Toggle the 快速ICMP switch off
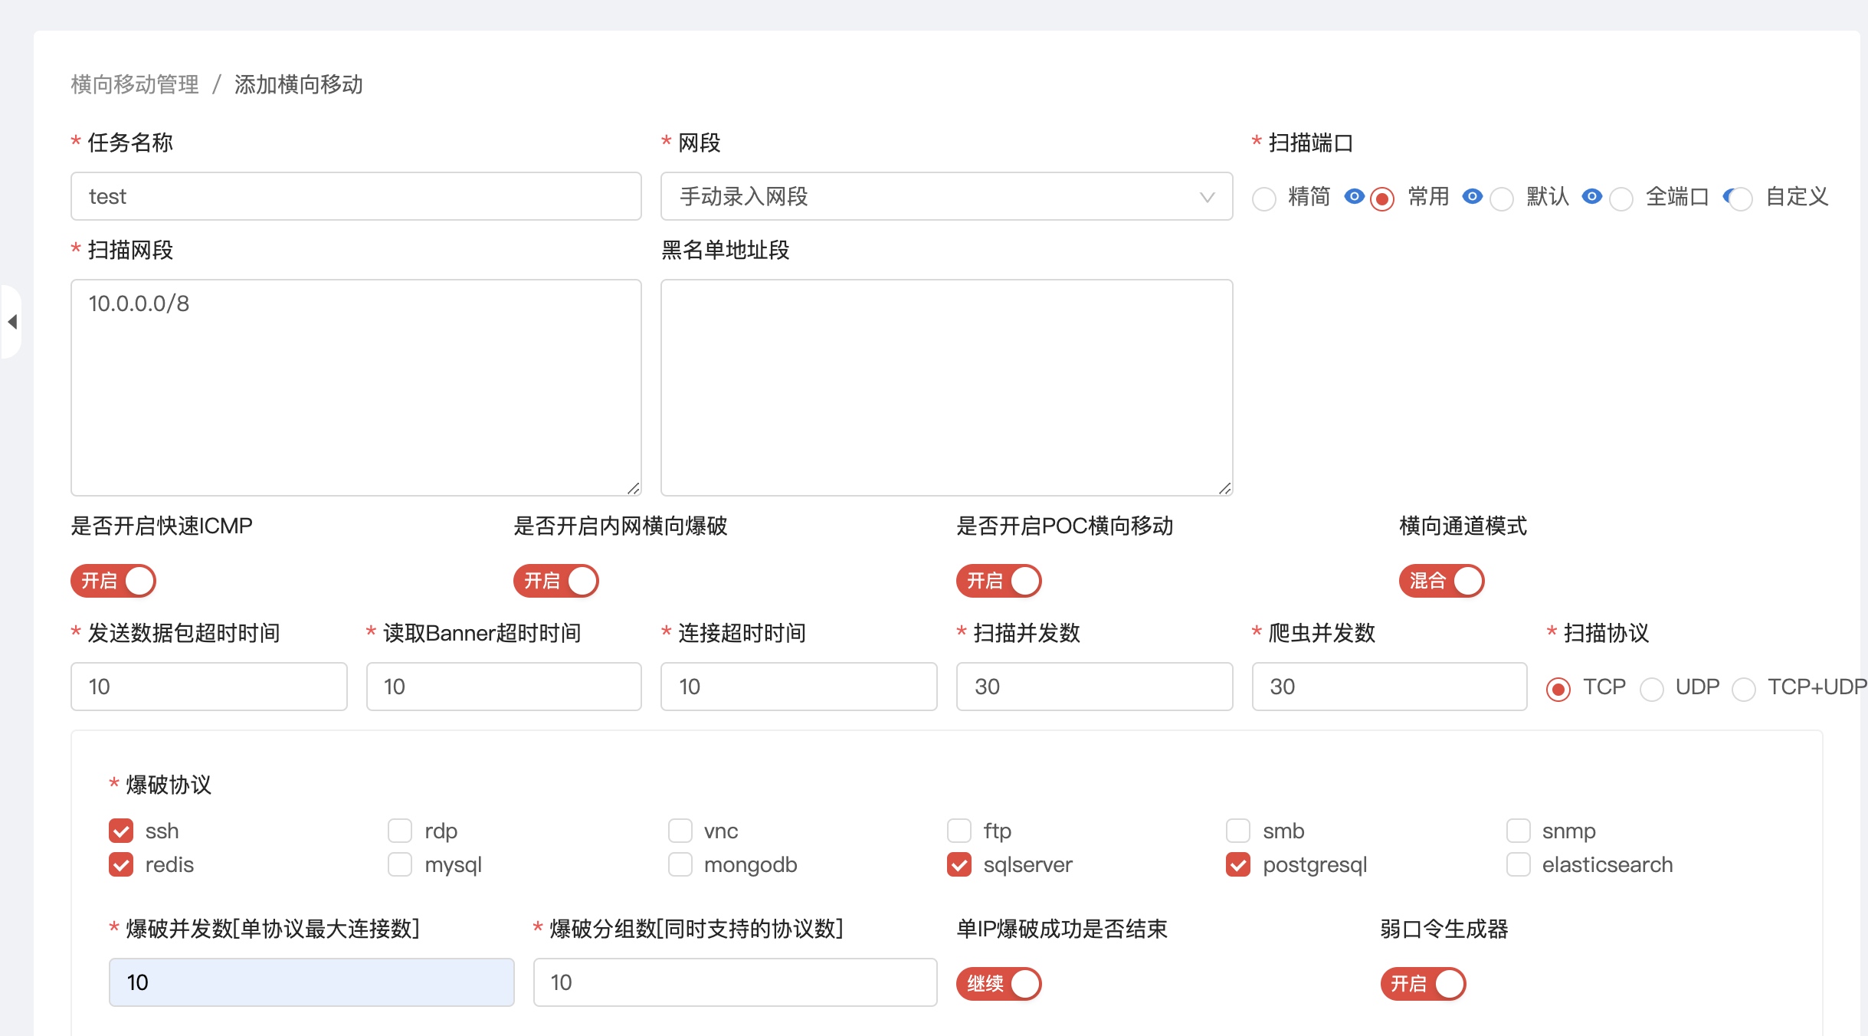The width and height of the screenshot is (1868, 1036). [x=113, y=581]
